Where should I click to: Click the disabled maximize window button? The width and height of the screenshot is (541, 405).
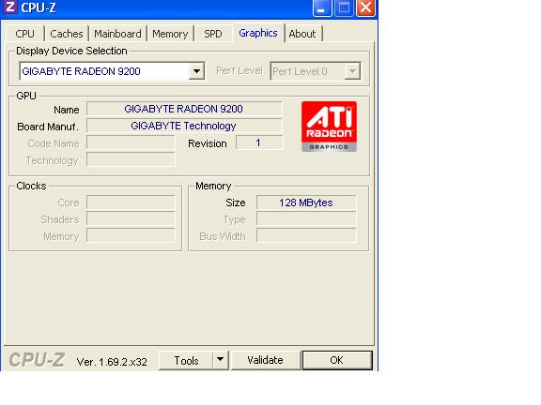point(344,7)
